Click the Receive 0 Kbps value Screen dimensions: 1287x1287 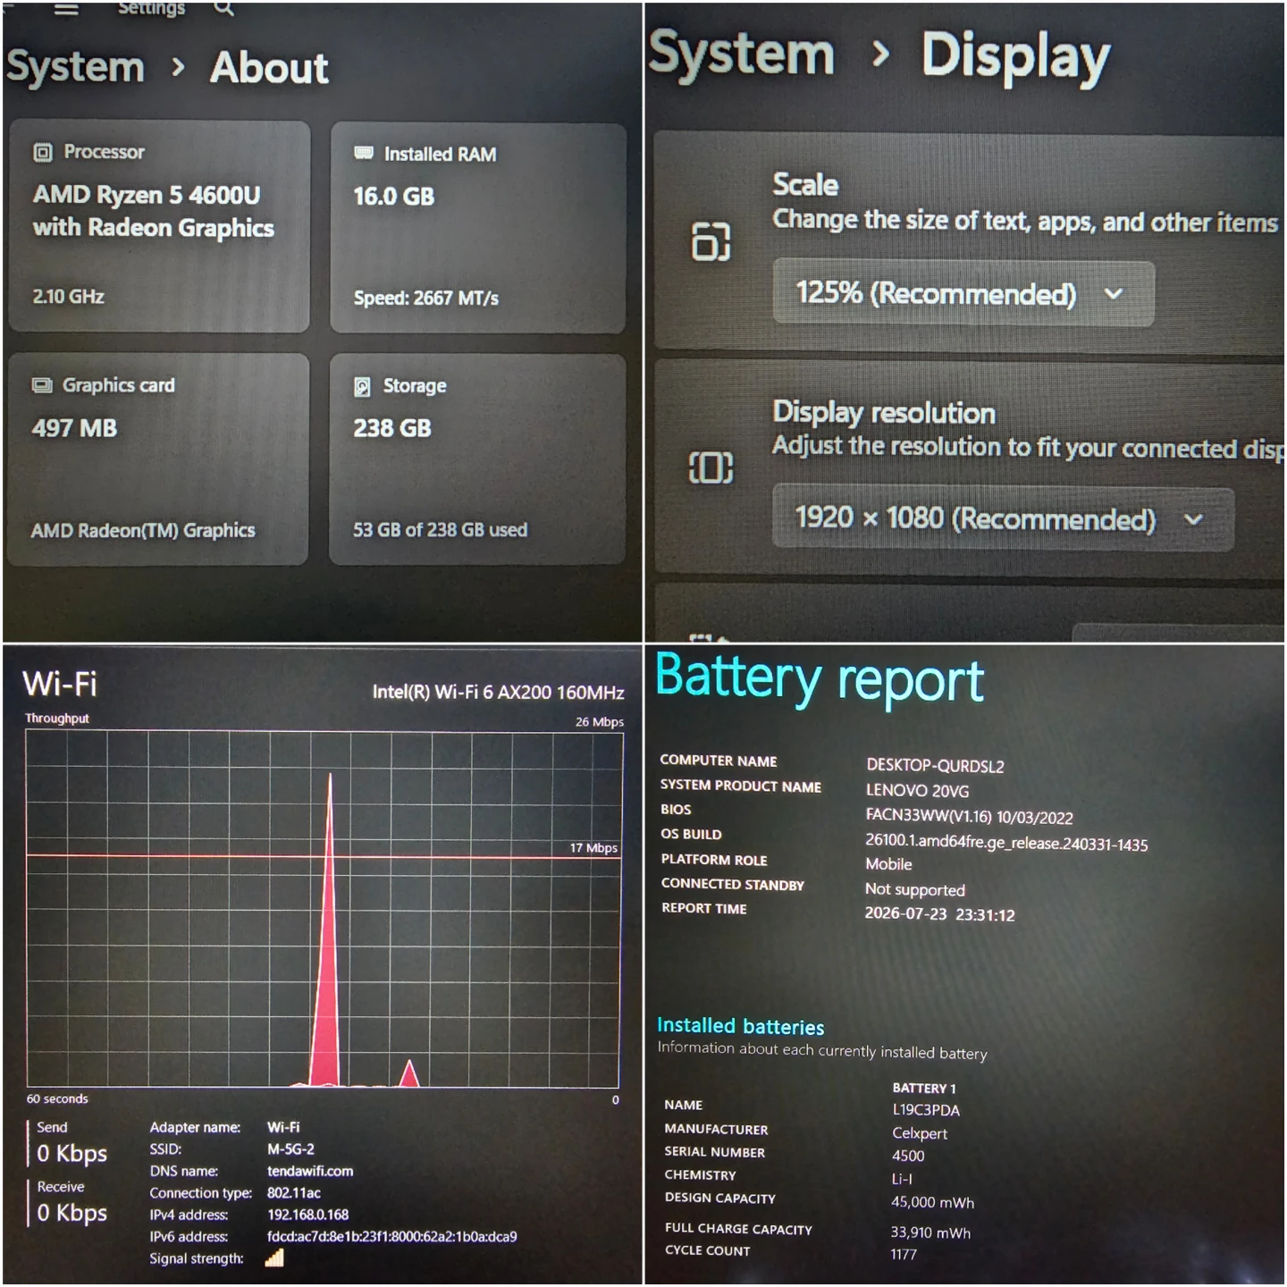[71, 1213]
